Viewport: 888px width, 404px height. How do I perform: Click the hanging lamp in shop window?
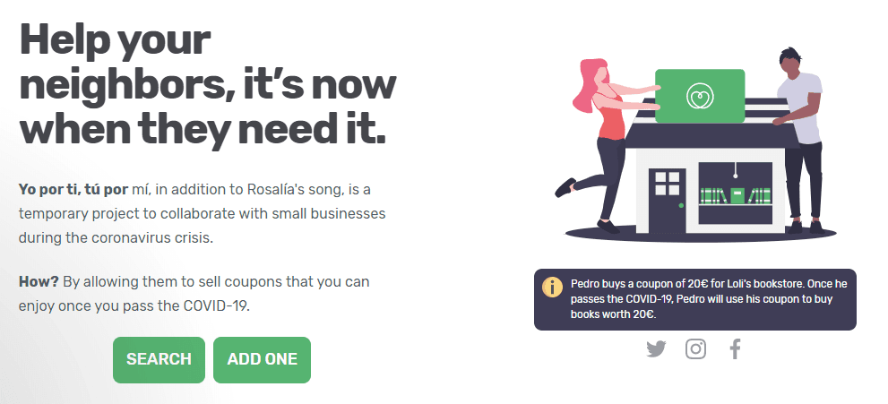(x=735, y=170)
